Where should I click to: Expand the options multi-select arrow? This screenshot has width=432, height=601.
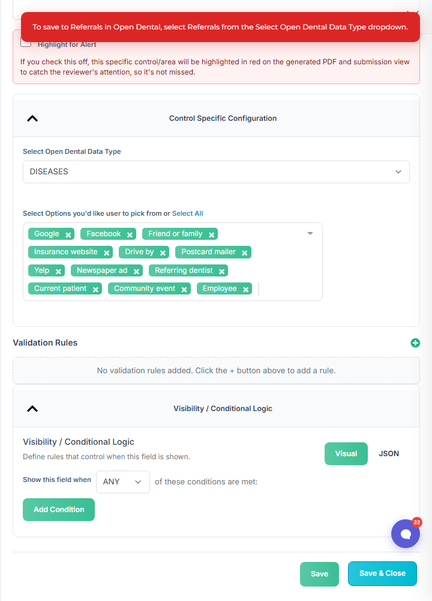310,233
